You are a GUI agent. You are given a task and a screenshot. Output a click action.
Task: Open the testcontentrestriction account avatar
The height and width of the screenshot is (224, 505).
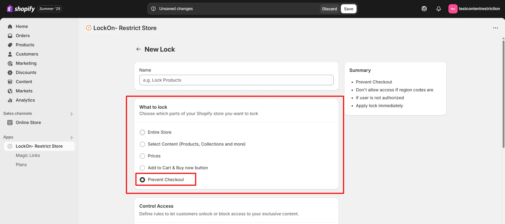[453, 9]
